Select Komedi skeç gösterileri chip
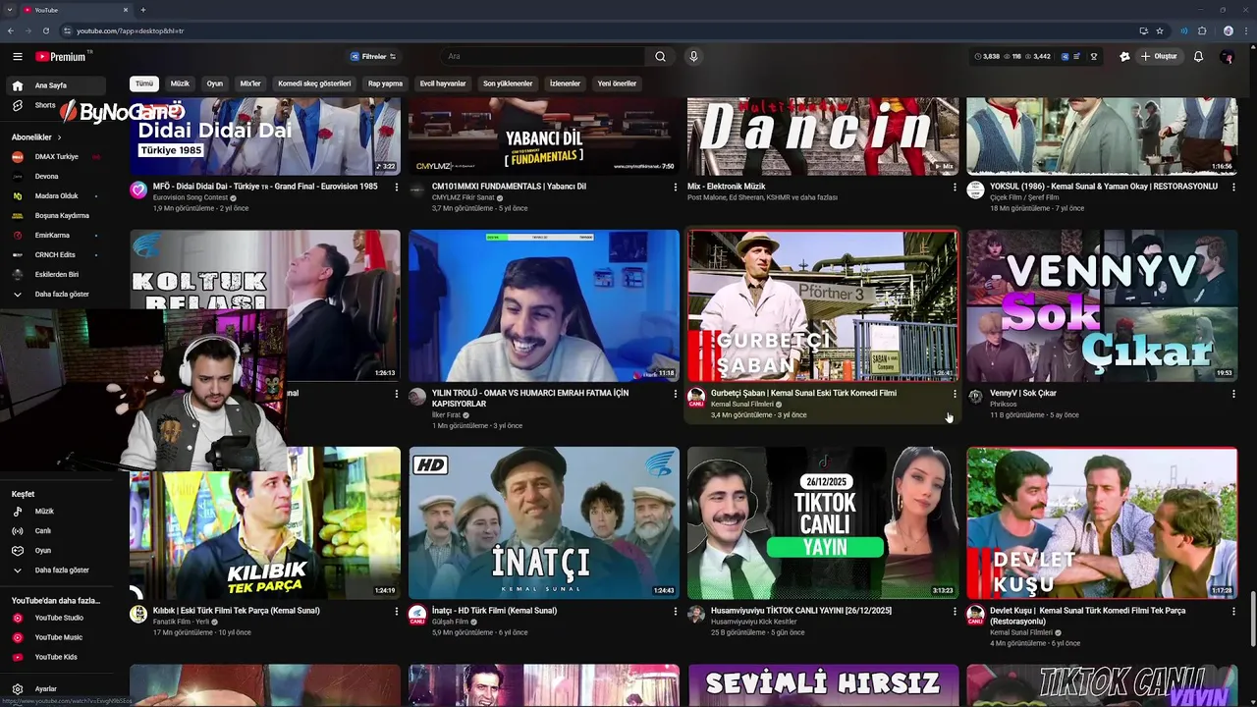The height and width of the screenshot is (707, 1257). pyautogui.click(x=314, y=83)
